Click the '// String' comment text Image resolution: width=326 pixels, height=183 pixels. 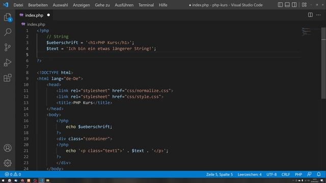(x=58, y=37)
